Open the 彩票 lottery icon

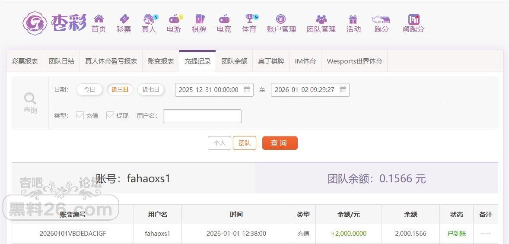coord(124,19)
